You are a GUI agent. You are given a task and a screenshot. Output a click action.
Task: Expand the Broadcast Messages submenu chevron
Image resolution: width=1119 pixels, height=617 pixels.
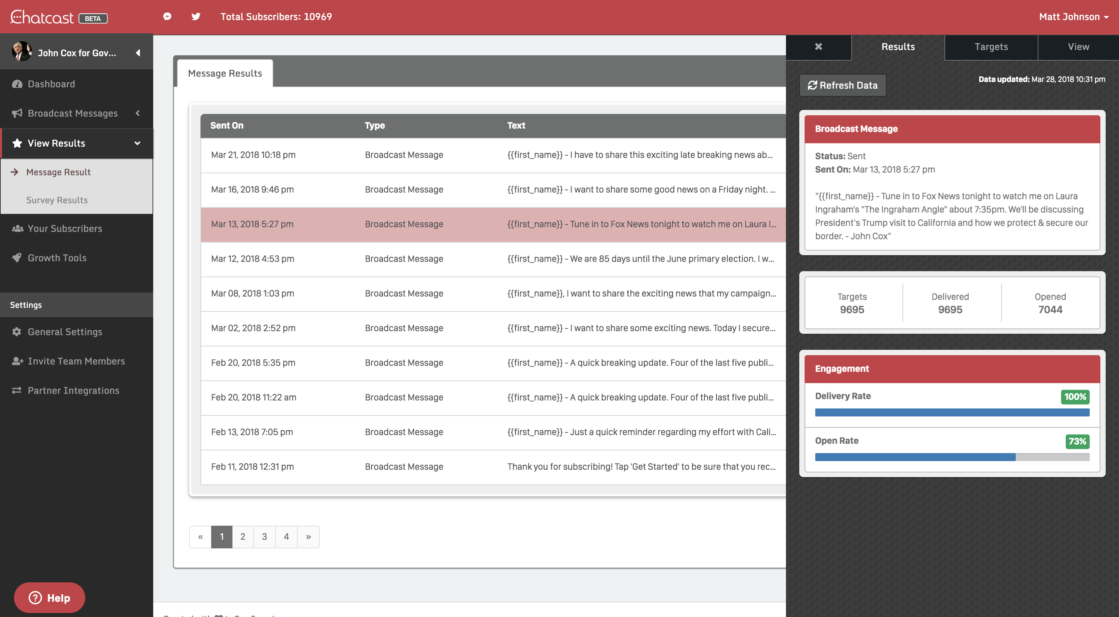pos(138,113)
